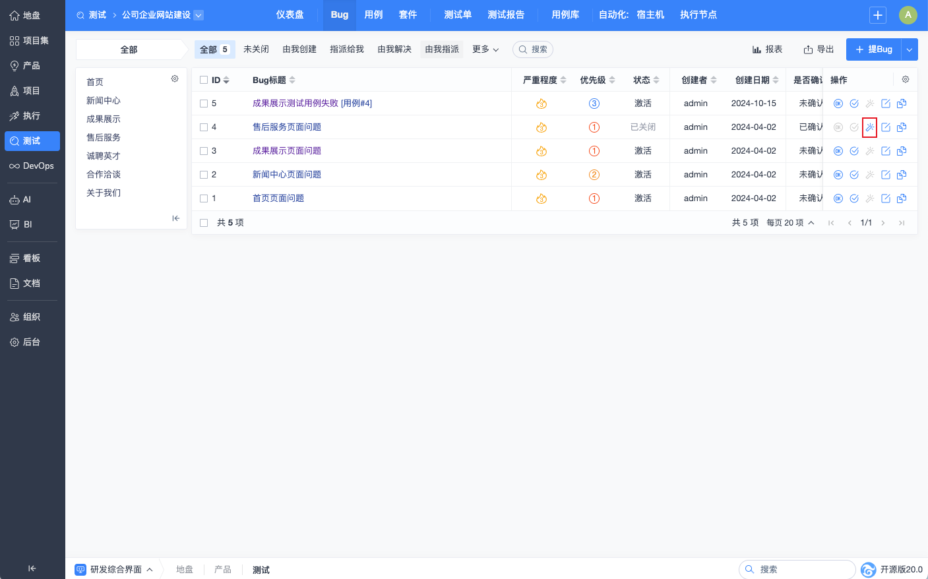Edit bug 1 首页页面问题
This screenshot has height=579, width=928.
point(886,198)
